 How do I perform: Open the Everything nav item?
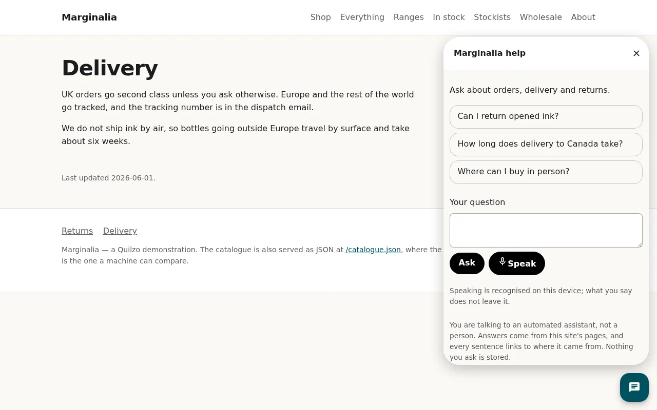click(362, 17)
